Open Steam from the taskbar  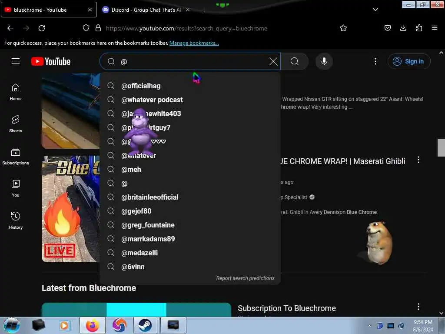pos(145,325)
